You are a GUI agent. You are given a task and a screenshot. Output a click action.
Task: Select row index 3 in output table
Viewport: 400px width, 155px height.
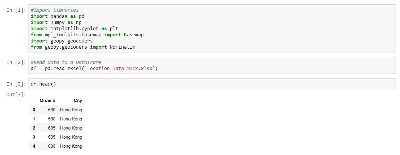point(34,137)
